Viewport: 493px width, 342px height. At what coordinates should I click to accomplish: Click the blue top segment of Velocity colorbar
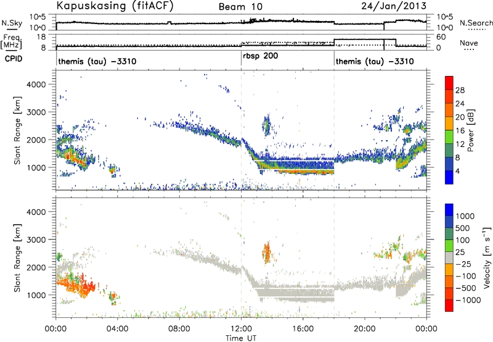449,210
